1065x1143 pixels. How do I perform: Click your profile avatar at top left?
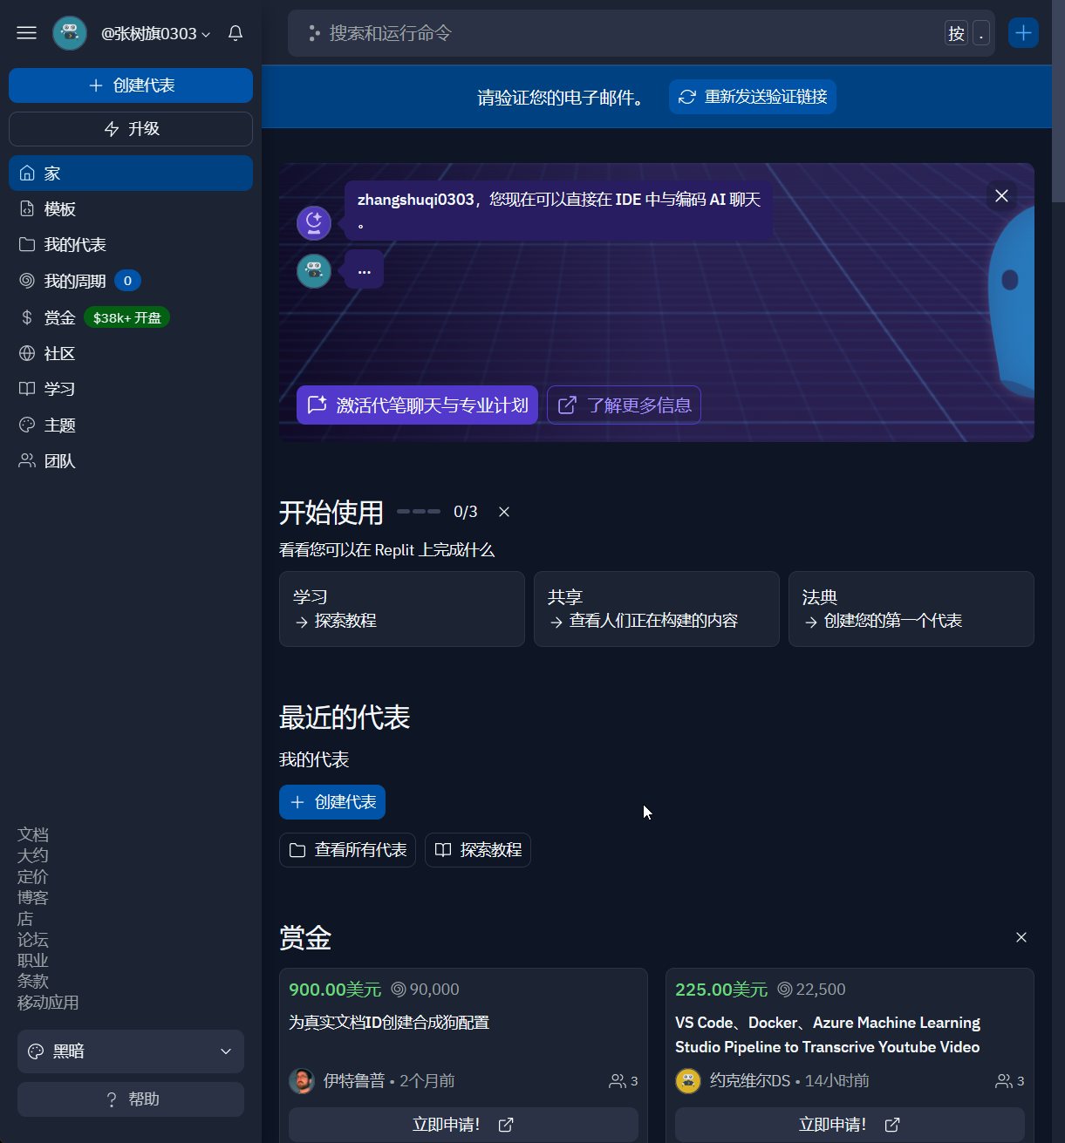70,32
